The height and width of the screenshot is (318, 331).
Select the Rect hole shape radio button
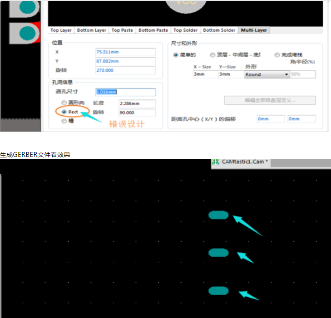click(x=64, y=112)
